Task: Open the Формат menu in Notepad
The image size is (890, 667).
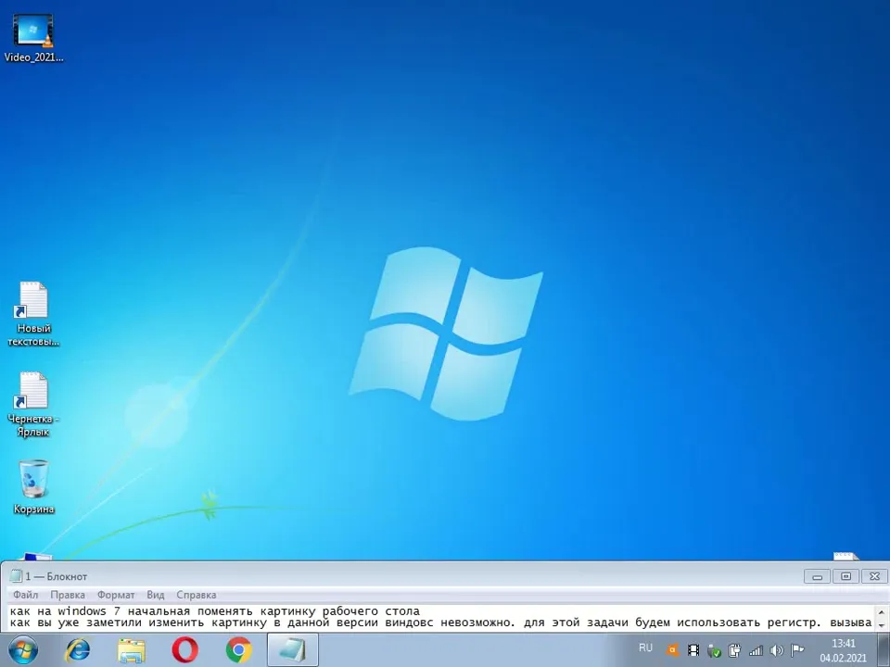Action: [x=116, y=595]
